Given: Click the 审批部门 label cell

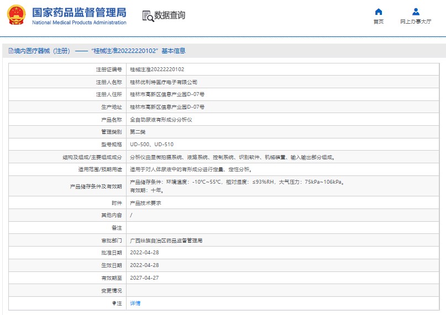Looking at the screenshot, I should click(x=67, y=241).
